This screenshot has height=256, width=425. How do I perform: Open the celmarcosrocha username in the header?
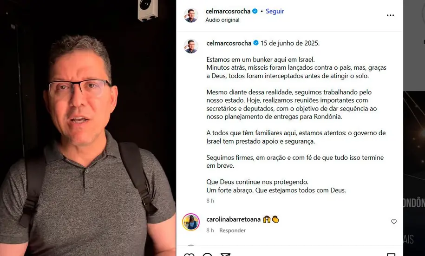point(228,11)
